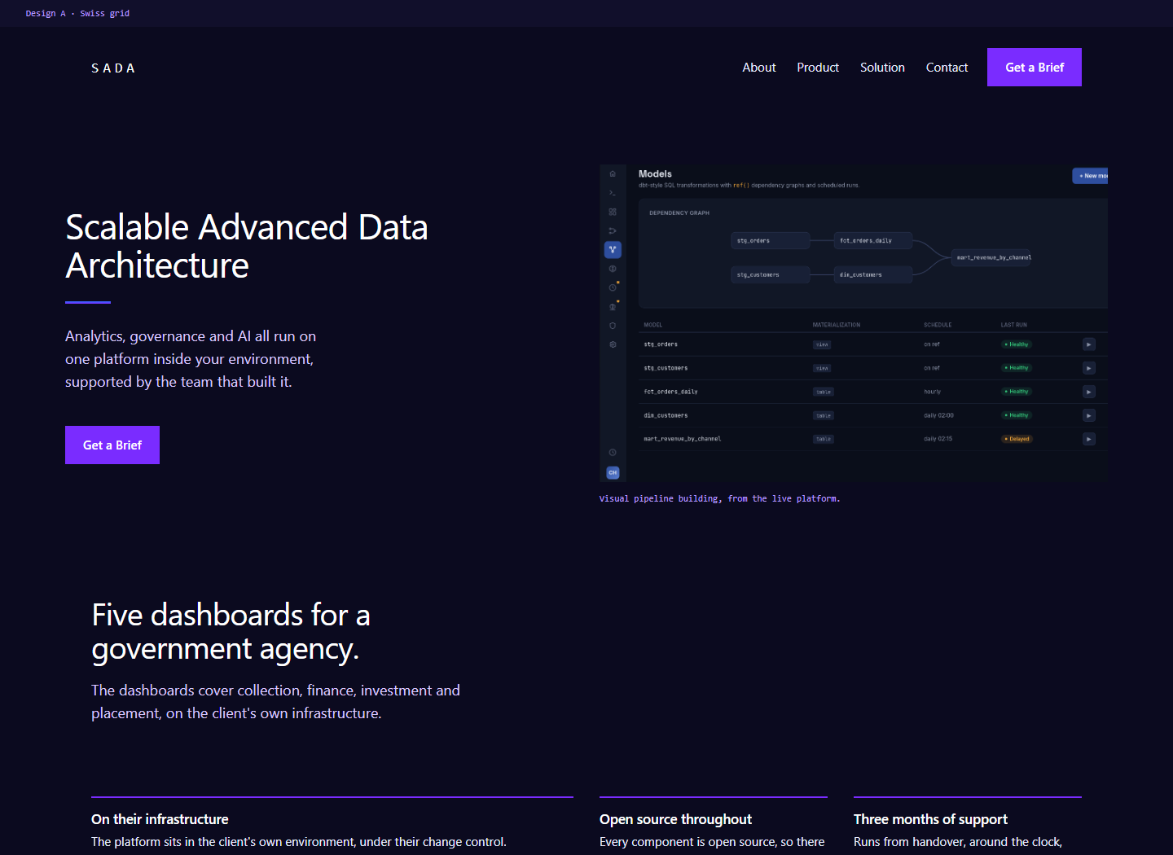The height and width of the screenshot is (855, 1173).
Task: Open the terminal prompt icon in sidebar
Action: 613,193
